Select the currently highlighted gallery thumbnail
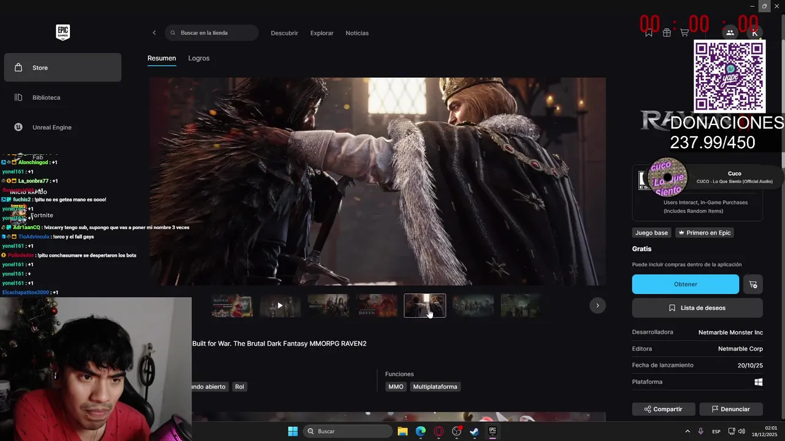 [425, 306]
